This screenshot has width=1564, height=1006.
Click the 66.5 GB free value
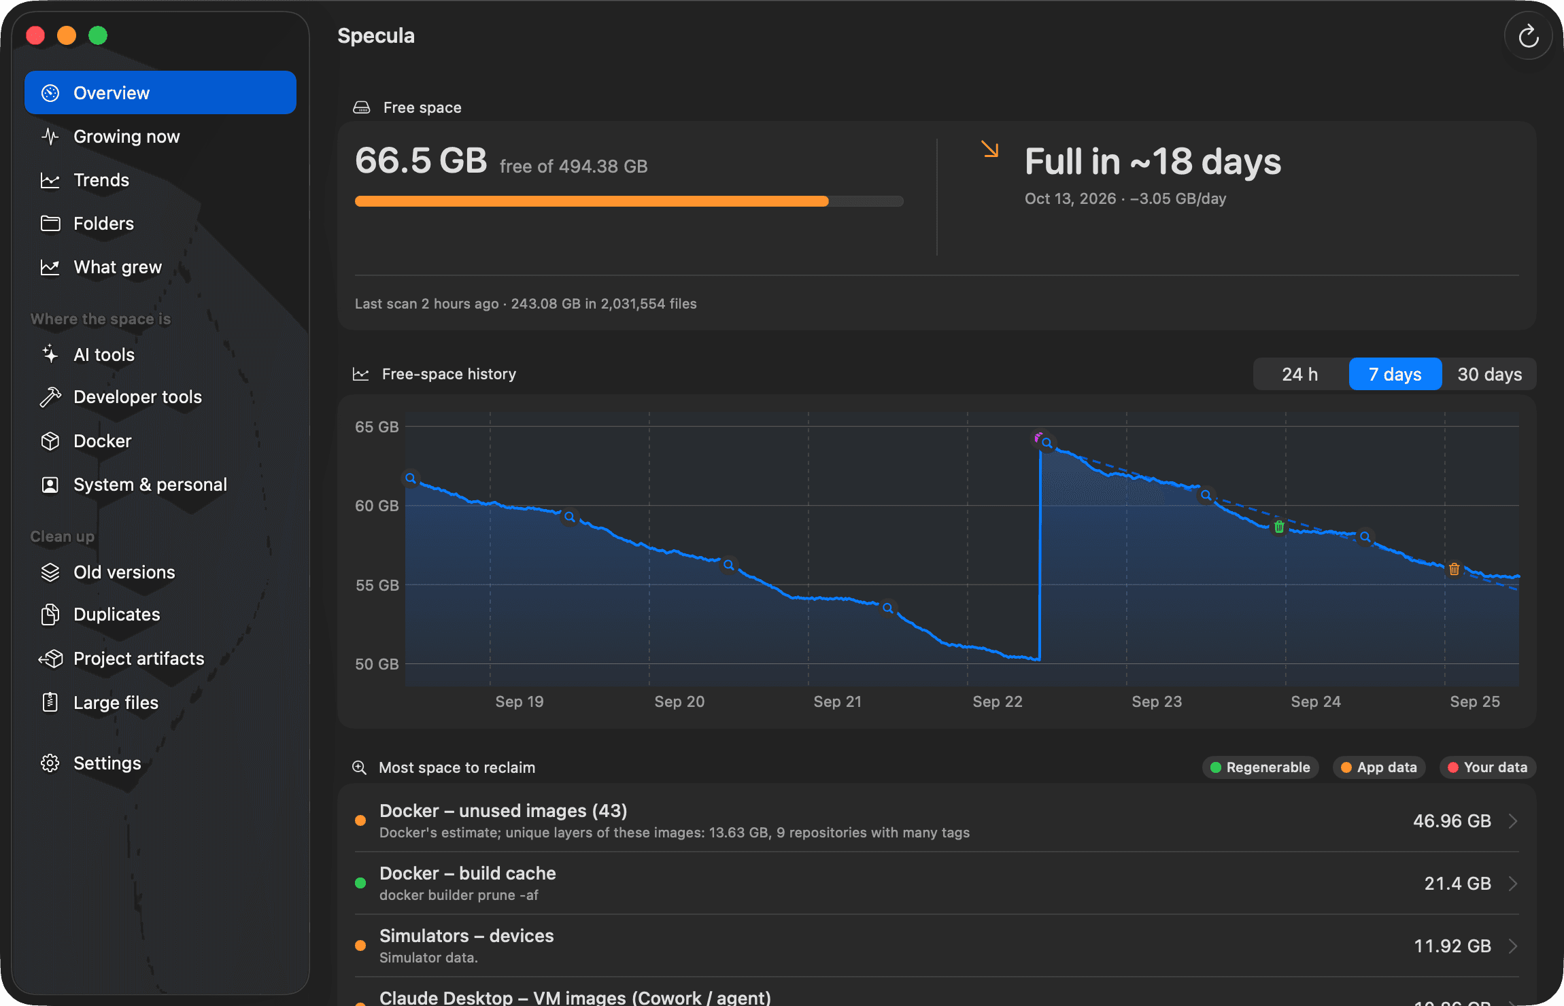coord(421,161)
